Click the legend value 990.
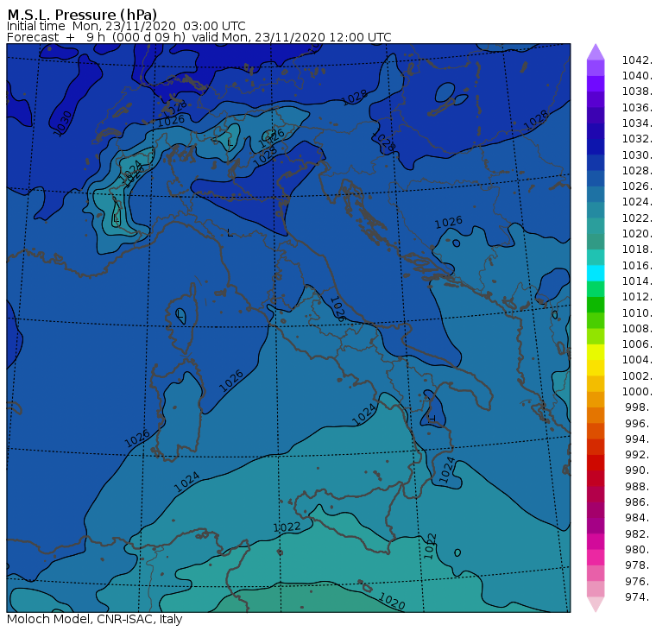Viewport: 656px width, 631px height. coord(639,470)
